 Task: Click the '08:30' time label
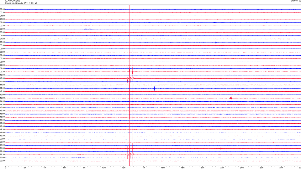tap(2, 65)
